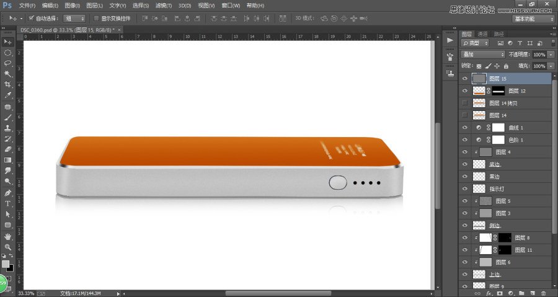The height and width of the screenshot is (297, 558).
Task: Click the foreground color swatch
Action: click(6, 264)
